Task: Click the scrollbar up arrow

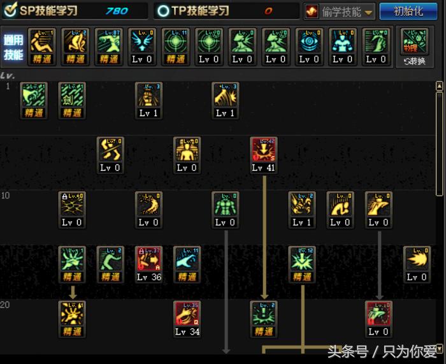Action: pos(439,85)
